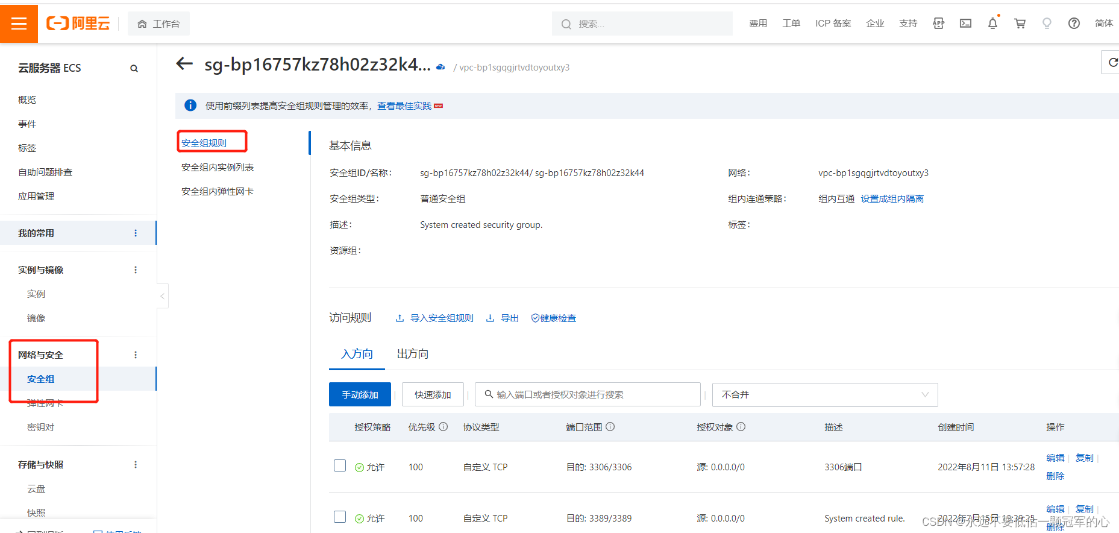This screenshot has height=533, width=1119.
Task: Open the 存储与快照 more options dots
Action: (136, 465)
